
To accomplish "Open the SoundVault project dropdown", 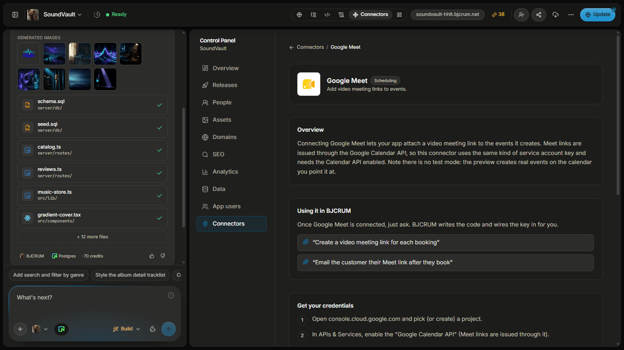I will tap(55, 15).
